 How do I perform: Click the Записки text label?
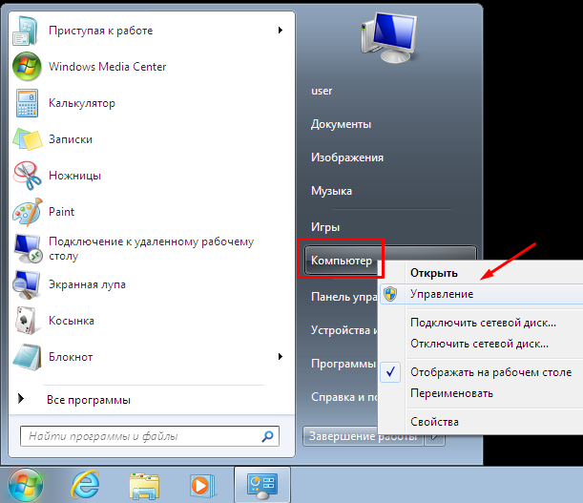tap(71, 139)
